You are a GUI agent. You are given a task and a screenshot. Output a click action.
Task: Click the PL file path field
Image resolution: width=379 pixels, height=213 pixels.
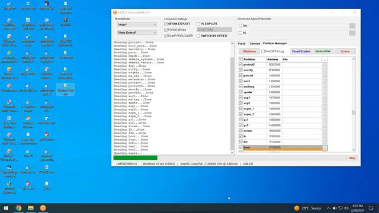coord(299,33)
